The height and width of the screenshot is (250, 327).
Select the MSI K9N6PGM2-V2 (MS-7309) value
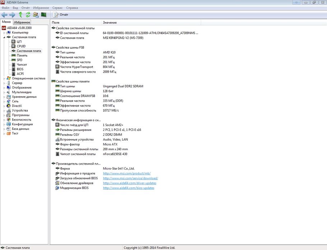point(123,38)
